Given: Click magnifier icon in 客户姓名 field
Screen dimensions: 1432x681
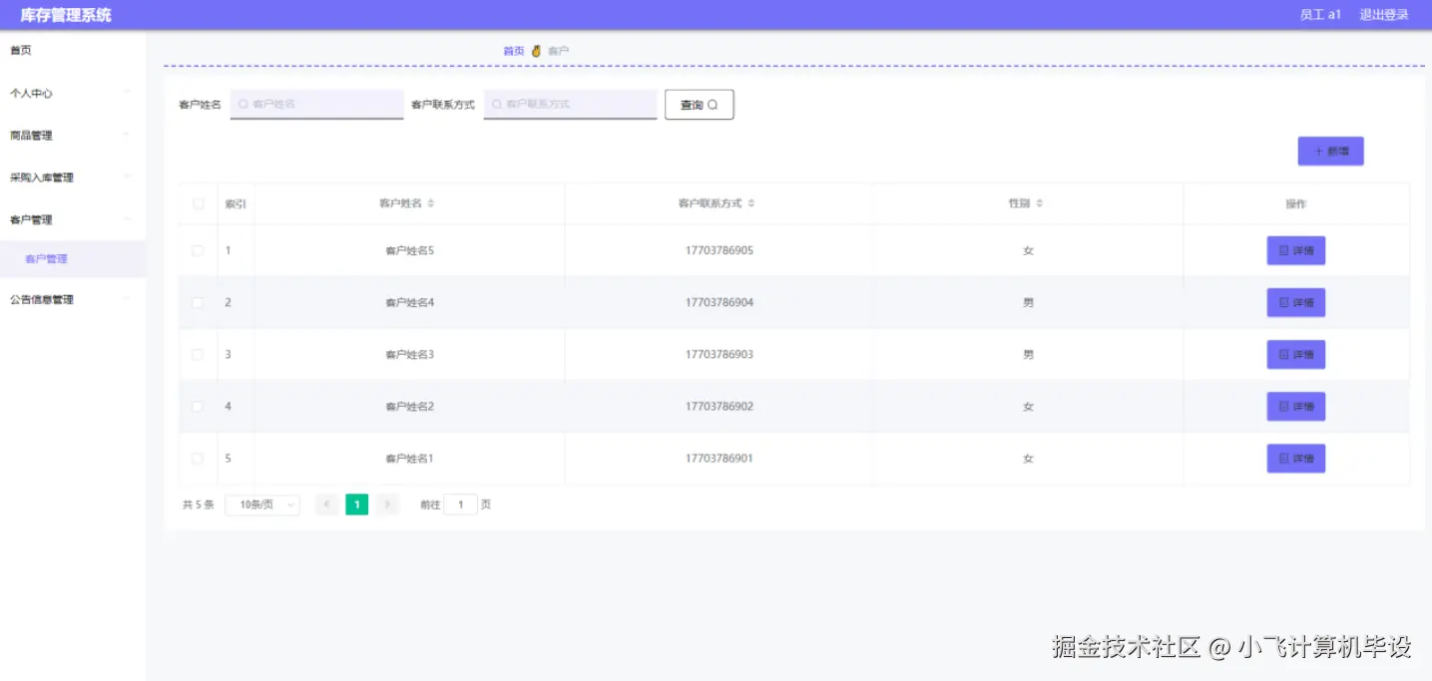Looking at the screenshot, I should point(242,104).
